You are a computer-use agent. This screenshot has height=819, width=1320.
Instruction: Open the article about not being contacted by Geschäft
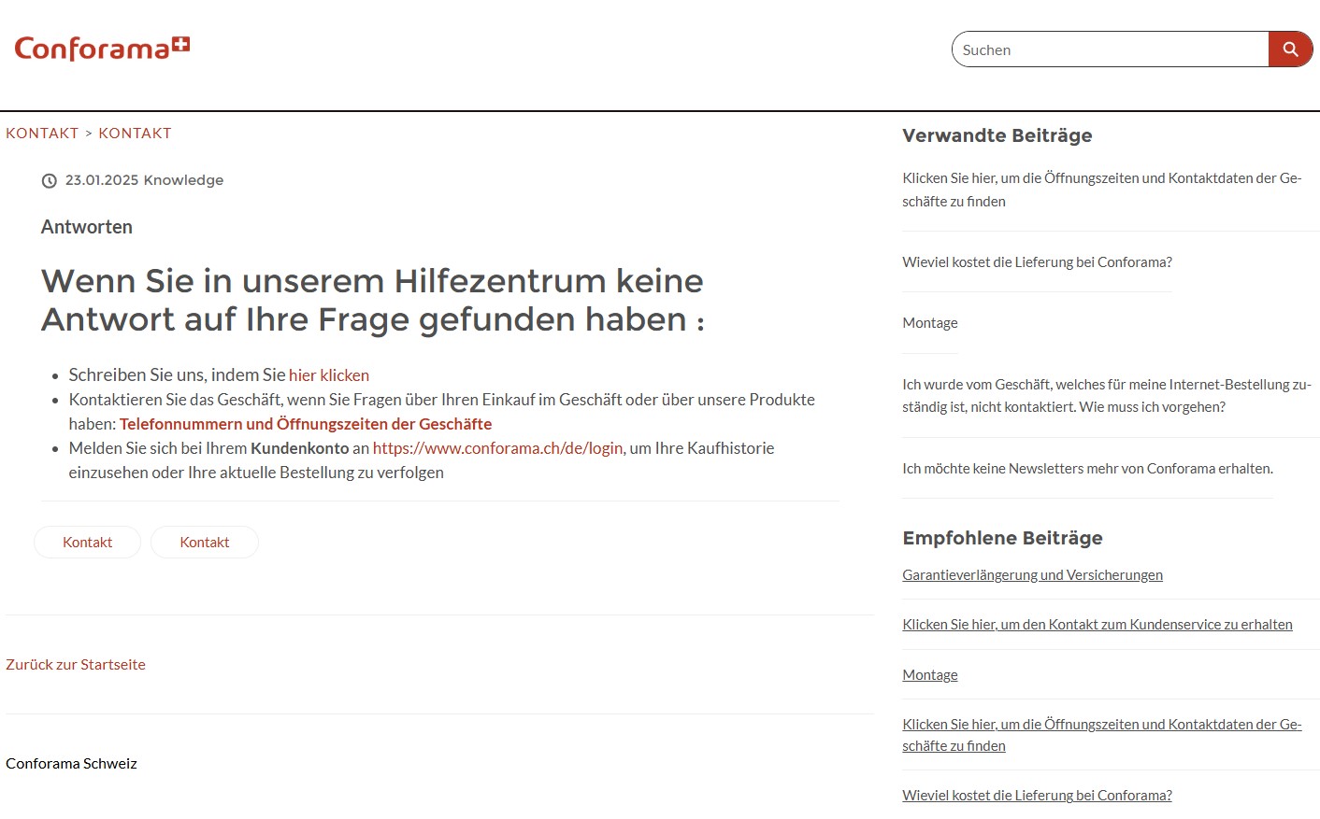coord(1106,396)
